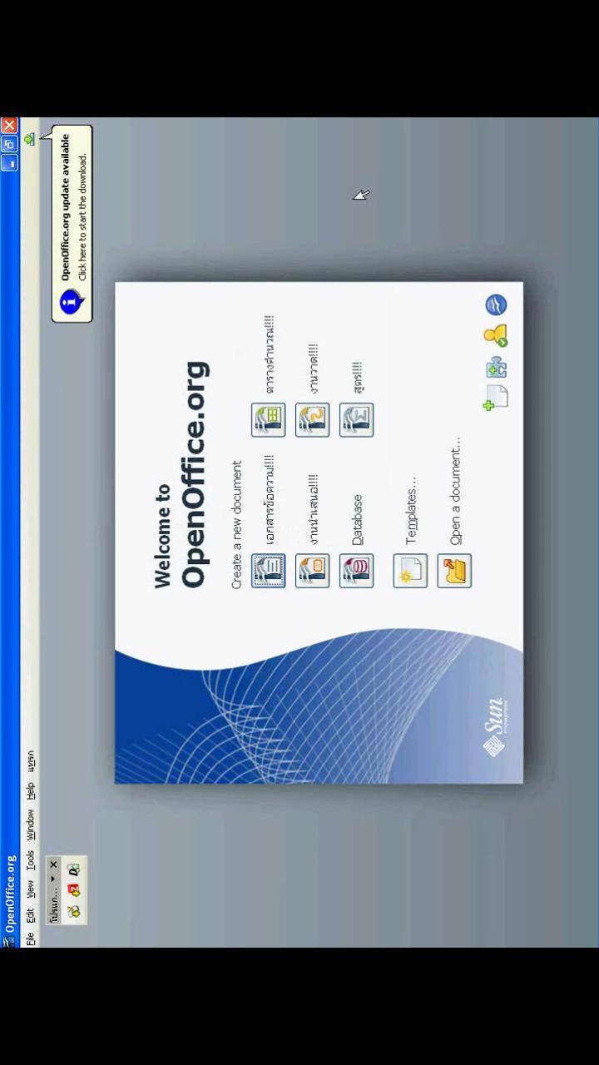
Task: Restore down the OpenOffice.org window
Action: (x=9, y=144)
